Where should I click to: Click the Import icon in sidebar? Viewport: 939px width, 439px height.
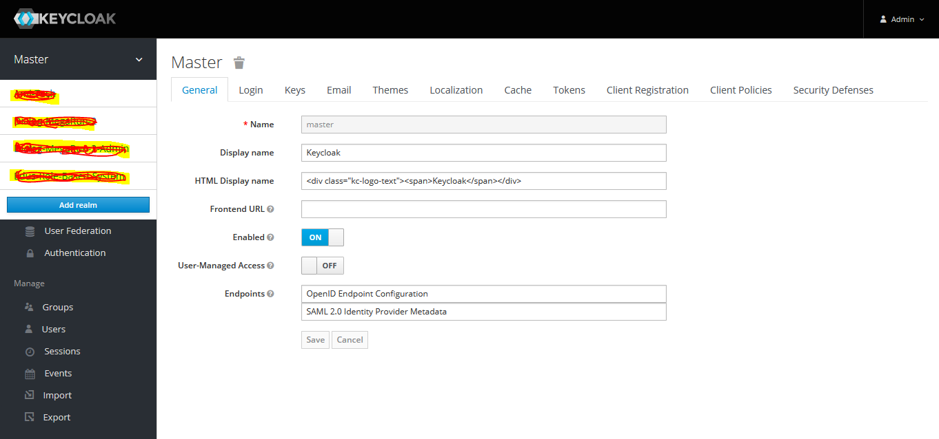pyautogui.click(x=30, y=396)
